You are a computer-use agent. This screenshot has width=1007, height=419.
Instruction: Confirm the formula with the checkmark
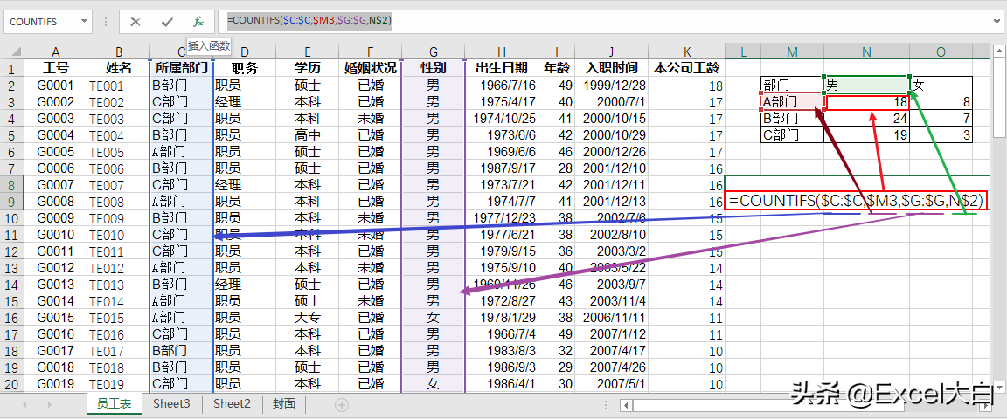(x=167, y=22)
